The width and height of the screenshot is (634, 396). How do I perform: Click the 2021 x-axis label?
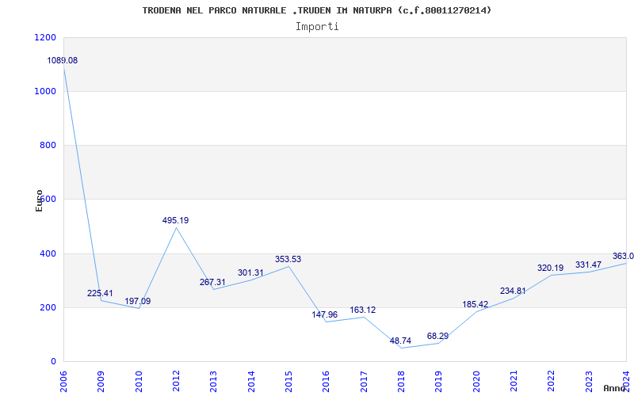pos(514,382)
